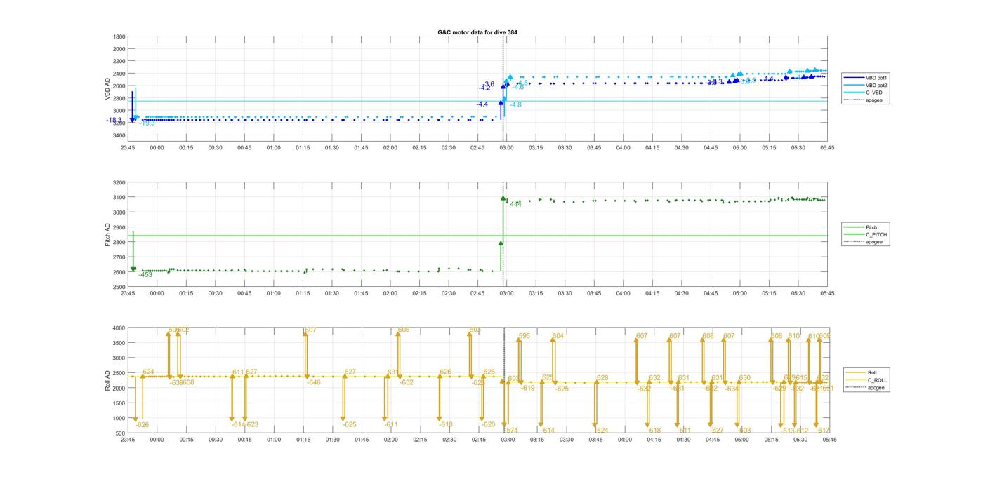This screenshot has height=486, width=983.
Task: Click the 'Pitch AD' y-axis label
Action: coord(107,235)
